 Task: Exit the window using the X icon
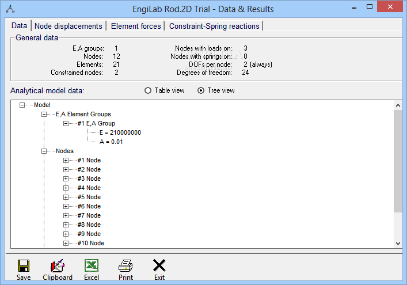[159, 265]
